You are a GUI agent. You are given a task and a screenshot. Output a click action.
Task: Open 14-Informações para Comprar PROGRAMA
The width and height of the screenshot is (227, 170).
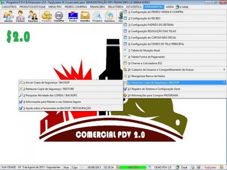tap(175, 95)
